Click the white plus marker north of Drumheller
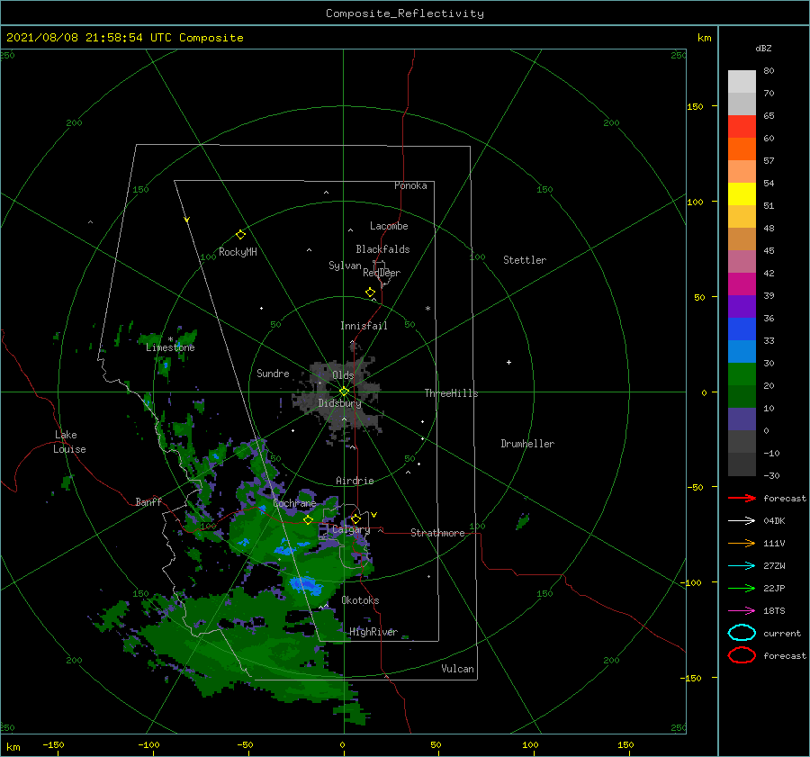This screenshot has width=810, height=757. click(508, 362)
